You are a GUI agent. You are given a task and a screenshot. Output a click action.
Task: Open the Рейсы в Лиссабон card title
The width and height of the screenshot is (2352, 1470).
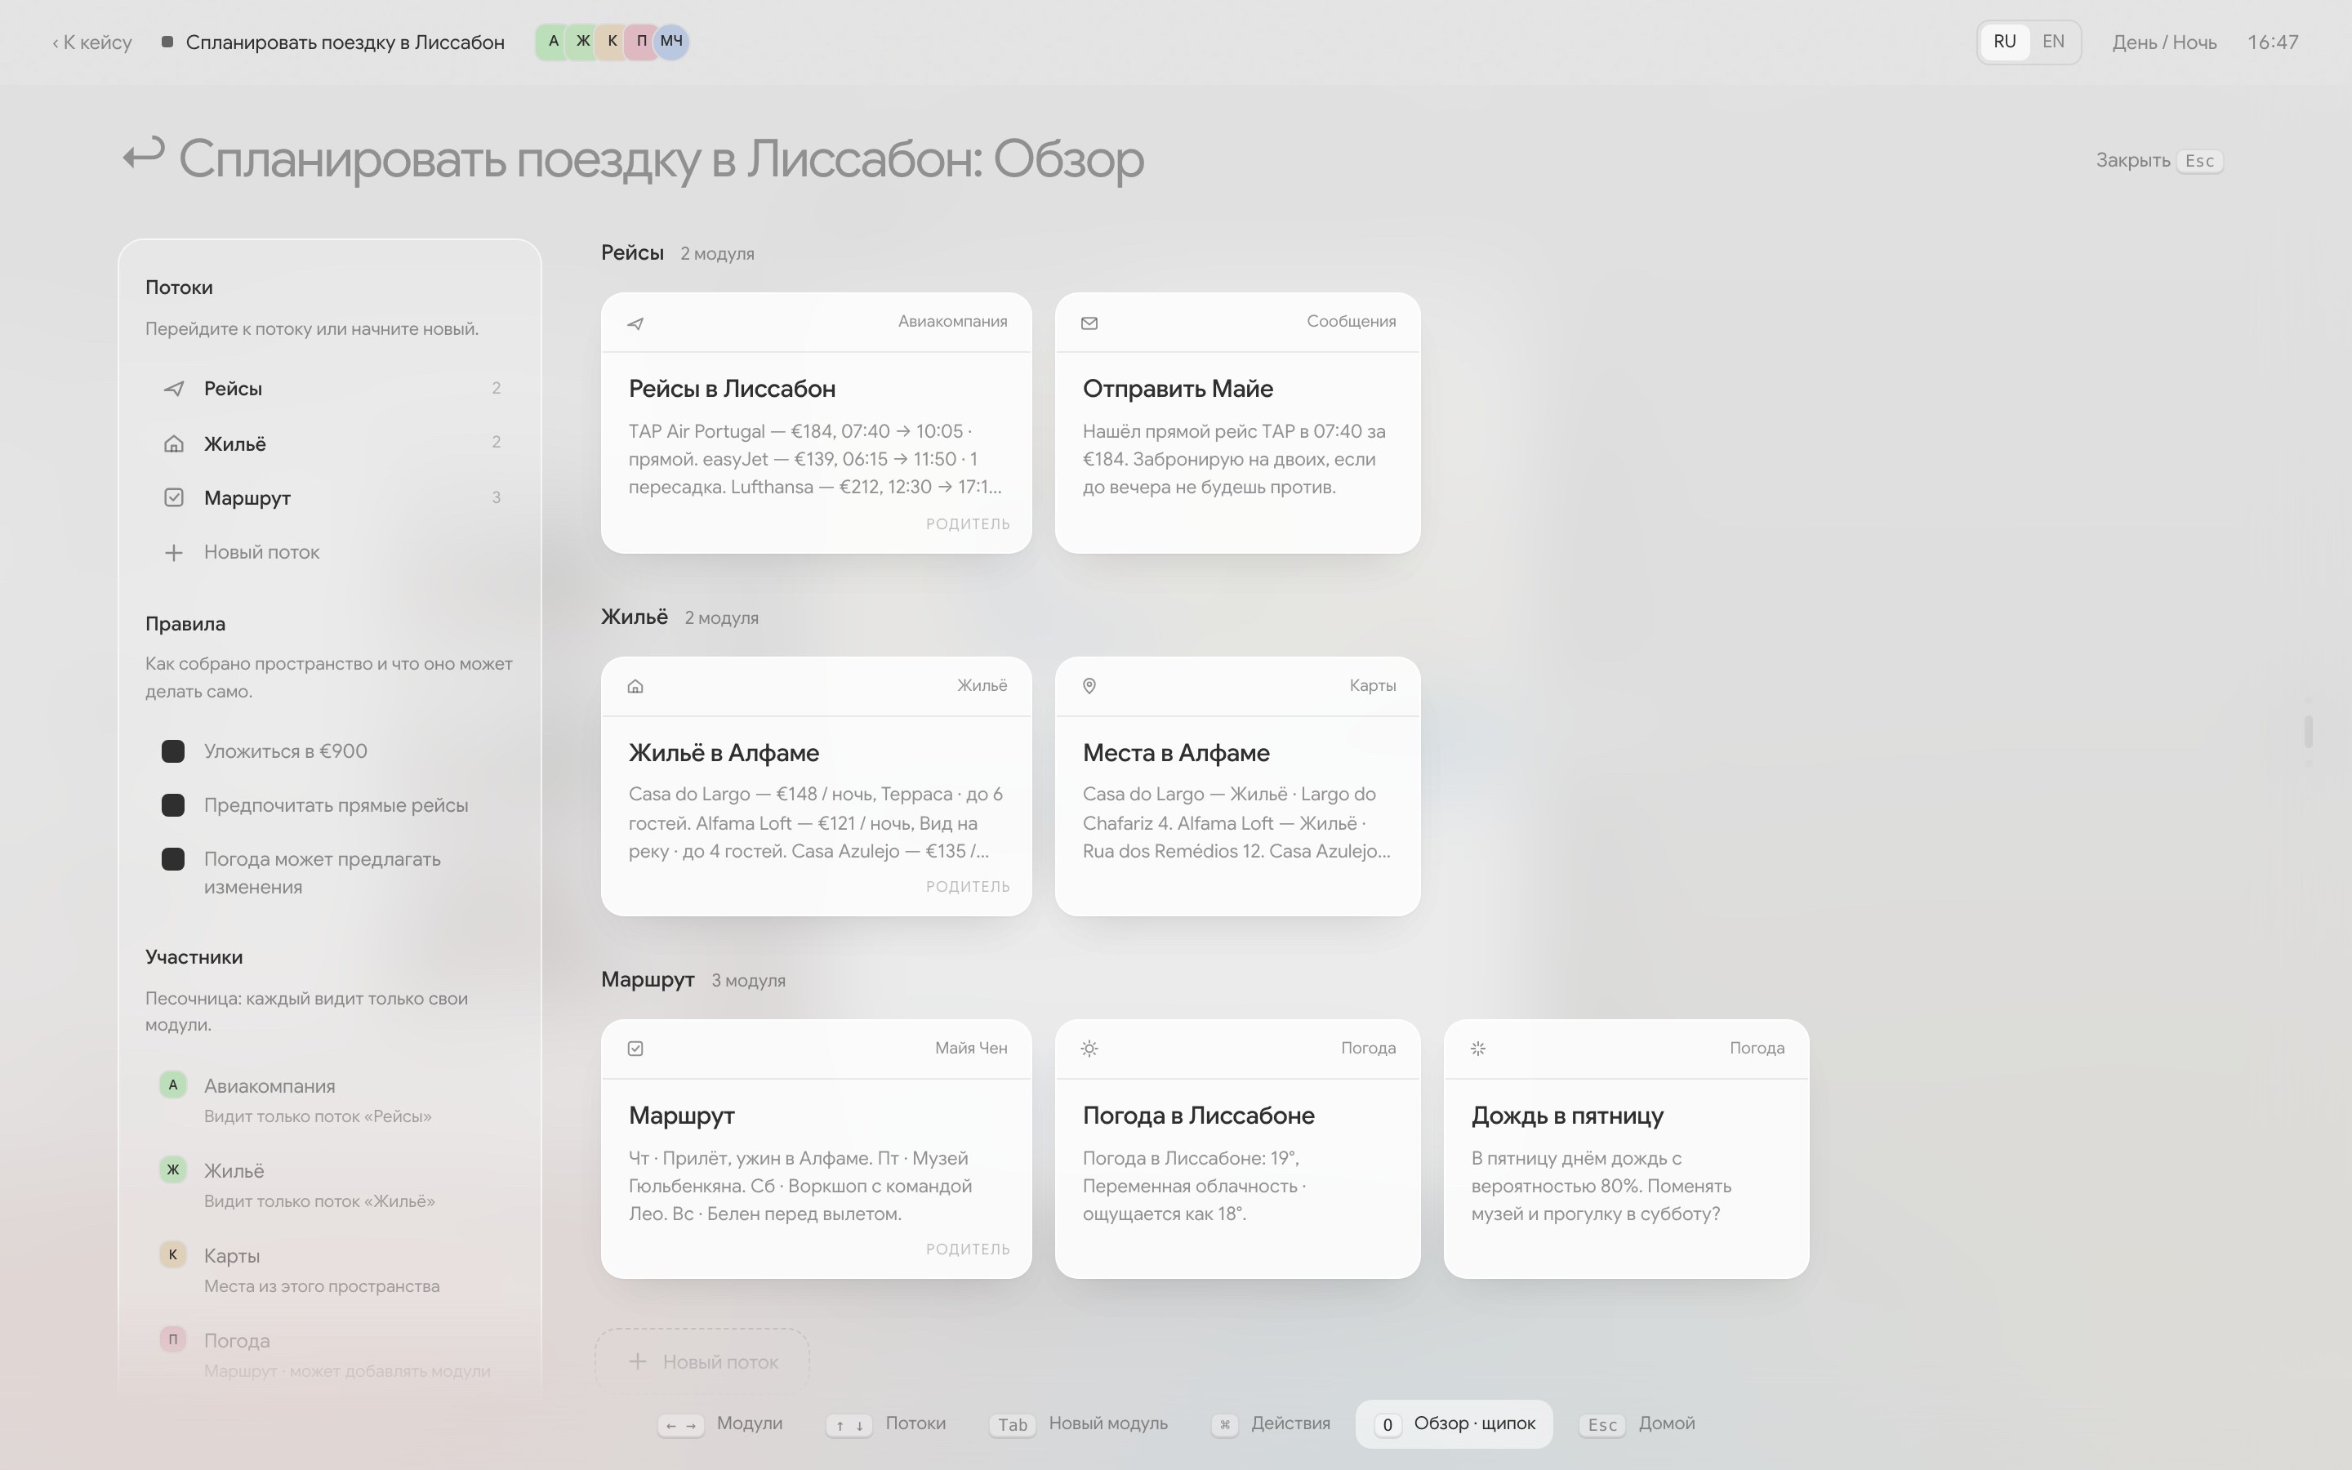(x=732, y=389)
